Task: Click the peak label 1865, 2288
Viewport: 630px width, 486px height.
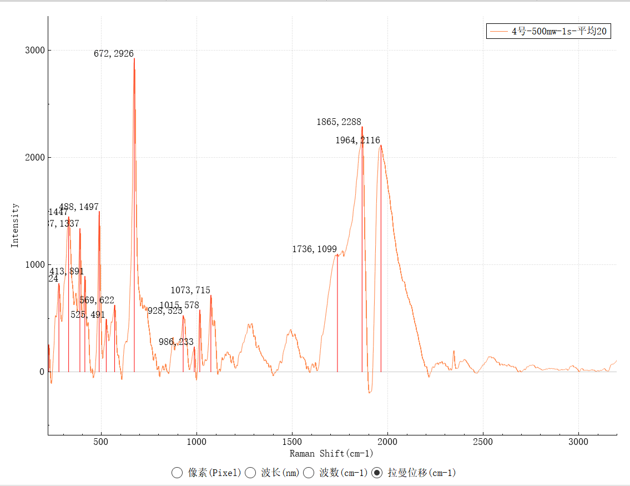Action: [x=339, y=122]
